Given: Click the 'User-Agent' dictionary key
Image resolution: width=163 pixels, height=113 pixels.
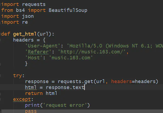Looking at the screenshot, I should (43, 46).
